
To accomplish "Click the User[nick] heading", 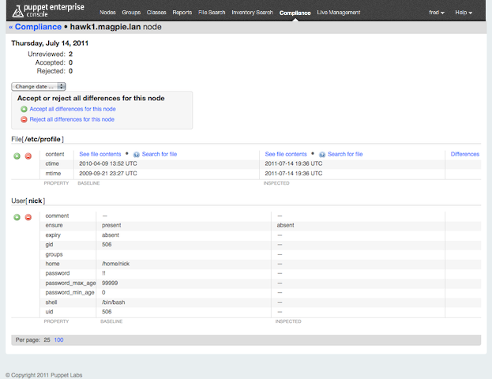I will click(28, 201).
